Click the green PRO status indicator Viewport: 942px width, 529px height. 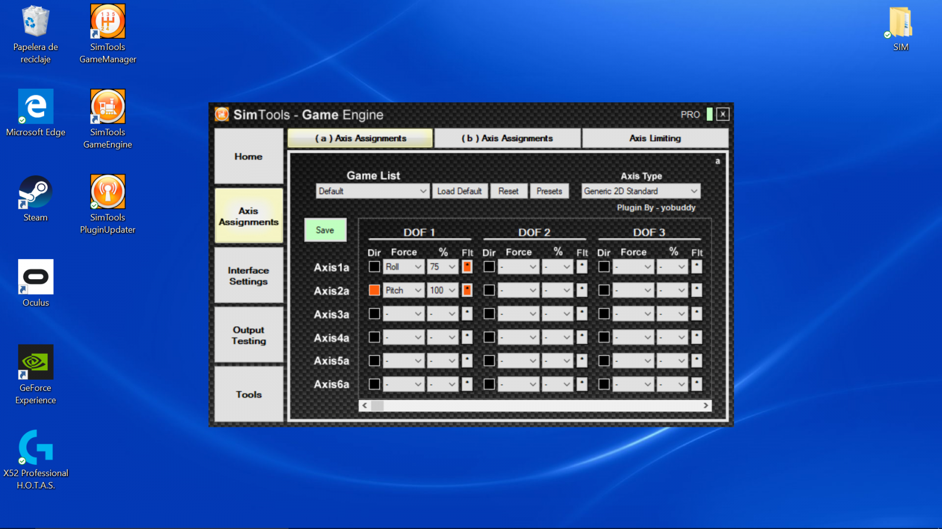(709, 114)
